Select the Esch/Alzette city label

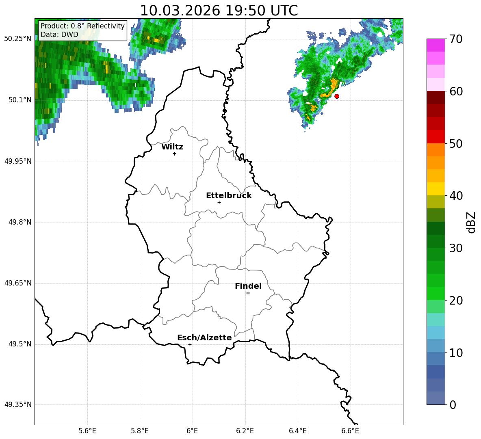(205, 337)
